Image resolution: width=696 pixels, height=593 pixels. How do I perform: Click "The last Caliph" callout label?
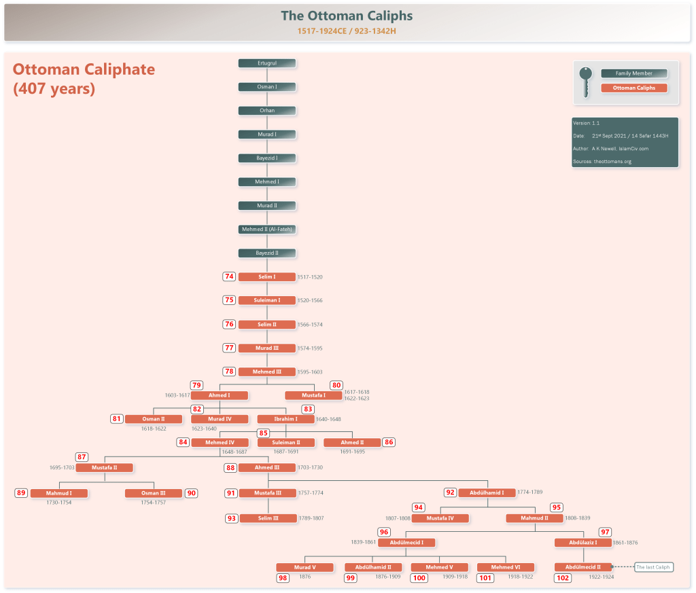coord(653,567)
